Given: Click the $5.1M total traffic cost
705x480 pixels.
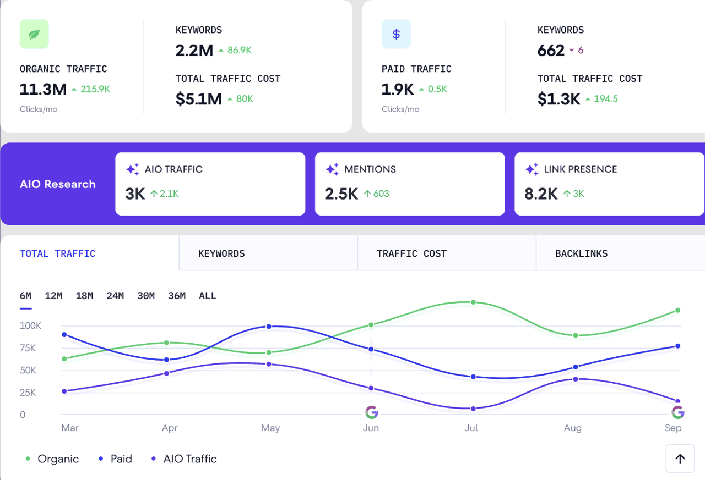Looking at the screenshot, I should pos(199,99).
